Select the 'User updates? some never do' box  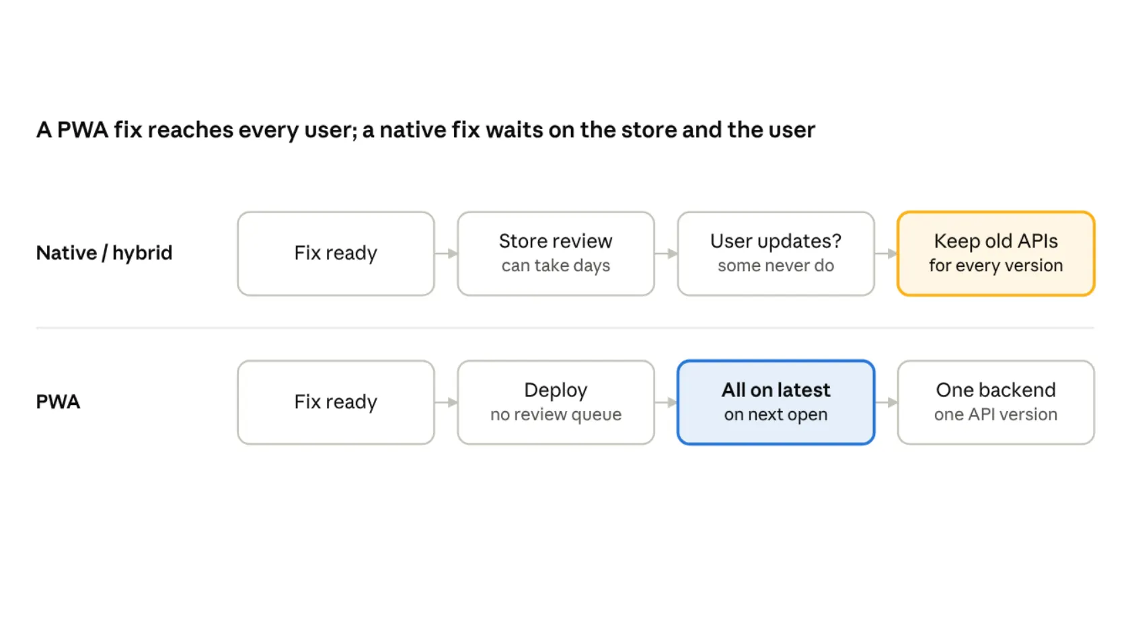tap(776, 254)
